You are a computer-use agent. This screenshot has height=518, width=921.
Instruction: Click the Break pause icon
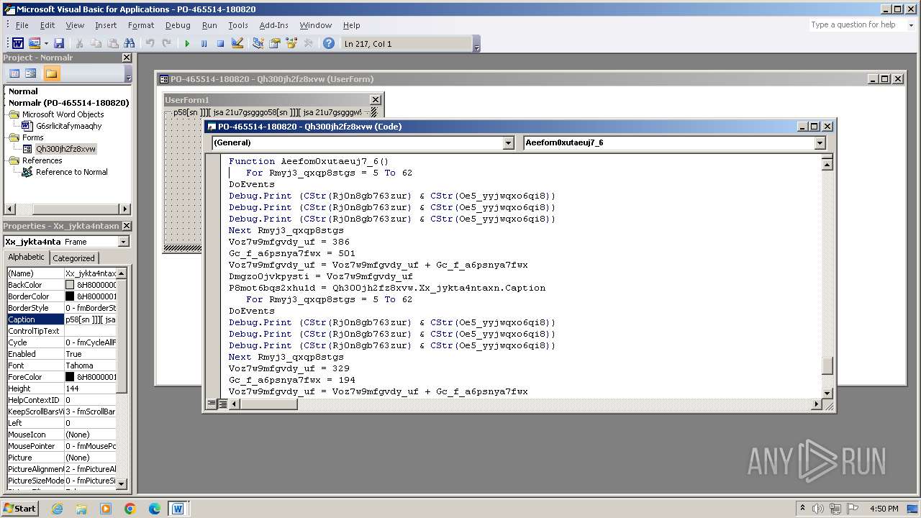[204, 44]
